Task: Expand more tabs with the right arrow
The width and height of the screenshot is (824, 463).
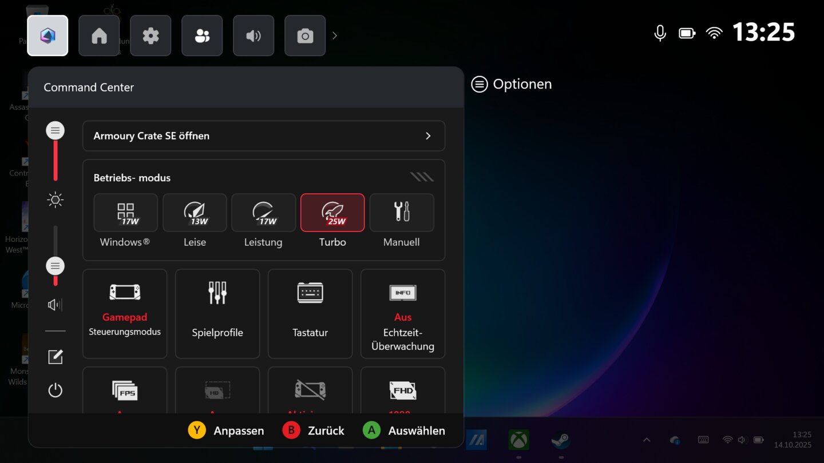Action: pos(335,36)
